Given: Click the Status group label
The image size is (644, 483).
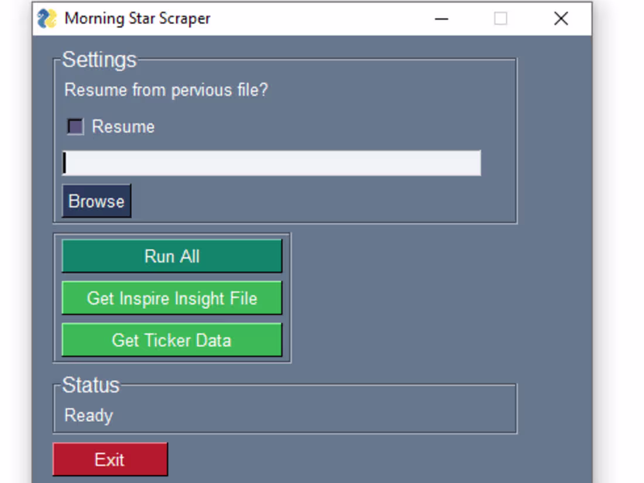Looking at the screenshot, I should 92,385.
